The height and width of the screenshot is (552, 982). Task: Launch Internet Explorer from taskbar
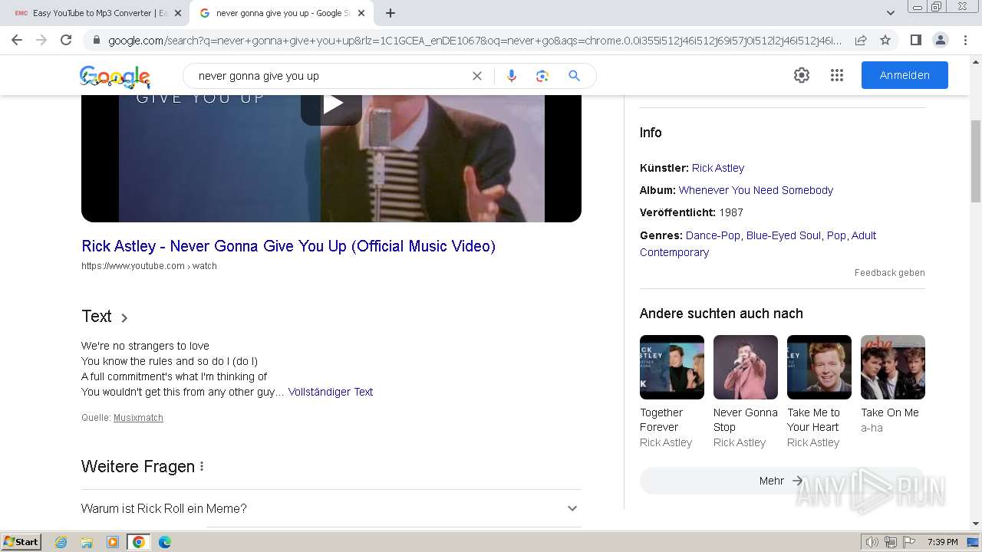[x=61, y=542]
